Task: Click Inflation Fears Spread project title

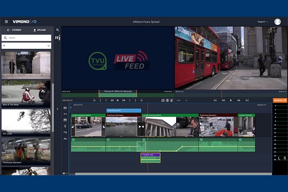Action: pyautogui.click(x=146, y=22)
